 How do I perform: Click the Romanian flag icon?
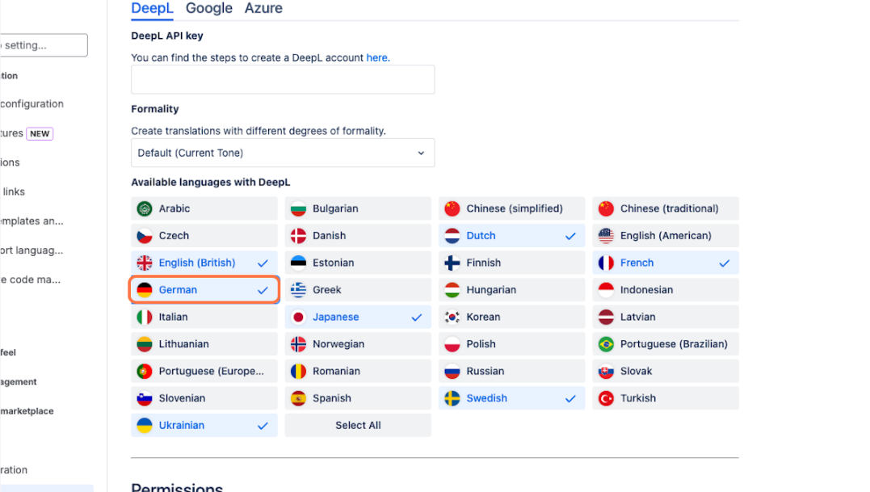[298, 371]
